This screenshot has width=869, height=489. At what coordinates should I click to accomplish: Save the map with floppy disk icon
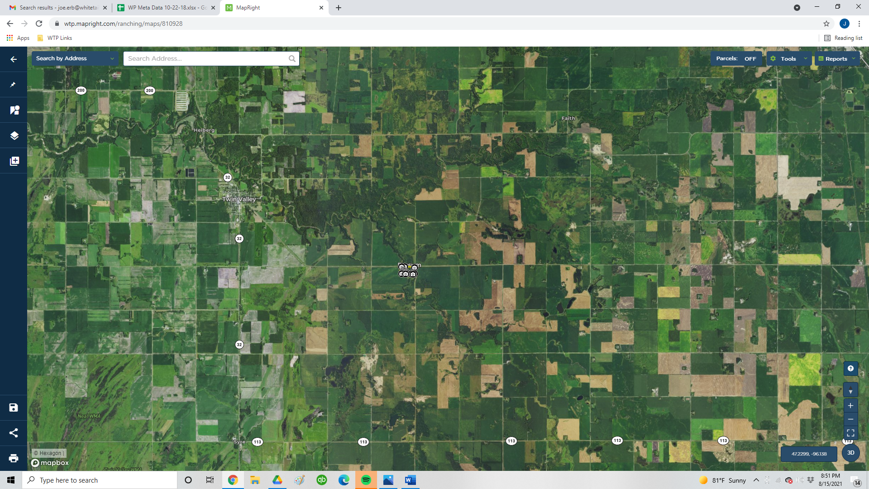14,407
